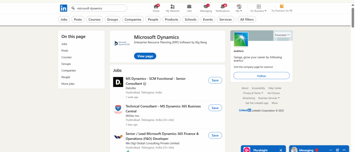Viewport: 355px width, 152px height.
Task: Save the Deloitte MS Dynamics job
Action: (215, 80)
